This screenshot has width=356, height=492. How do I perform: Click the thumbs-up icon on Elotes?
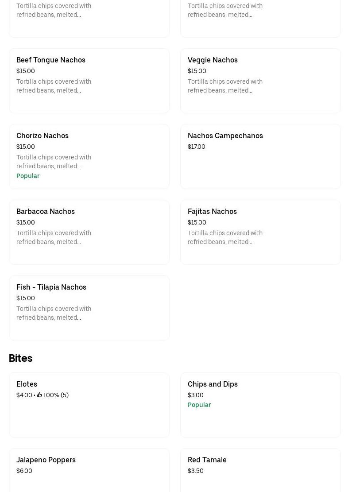pos(39,395)
